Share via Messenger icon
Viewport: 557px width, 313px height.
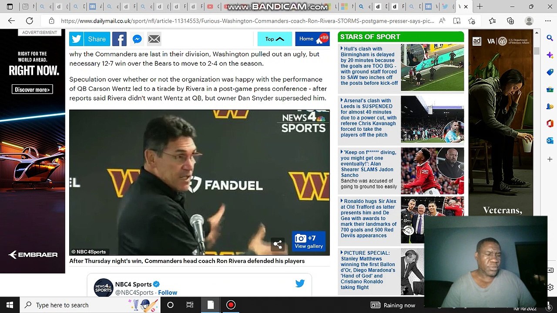pos(137,39)
